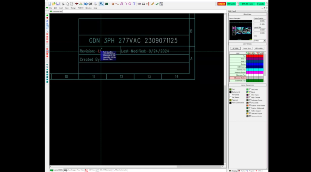This screenshot has width=311, height=172.
Task: Open the Edit menu
Action: click(55, 8)
